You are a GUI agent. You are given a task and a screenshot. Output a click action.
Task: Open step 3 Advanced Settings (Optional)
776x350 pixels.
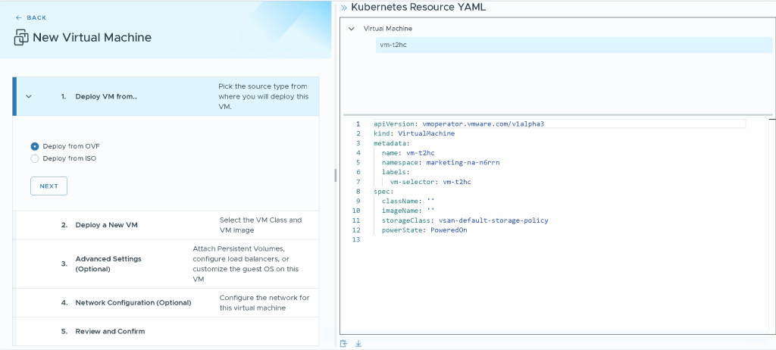click(108, 264)
